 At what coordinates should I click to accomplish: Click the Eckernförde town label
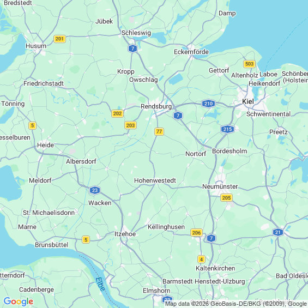tap(191, 52)
